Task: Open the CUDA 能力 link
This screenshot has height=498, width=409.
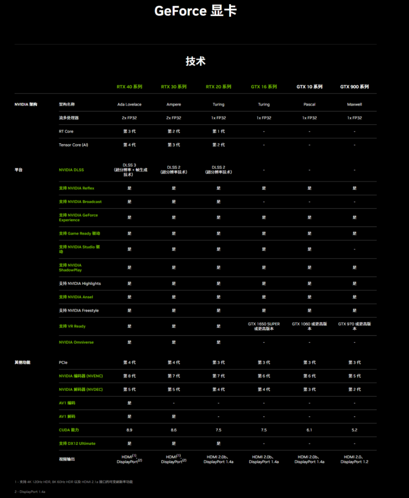Action: point(69,430)
